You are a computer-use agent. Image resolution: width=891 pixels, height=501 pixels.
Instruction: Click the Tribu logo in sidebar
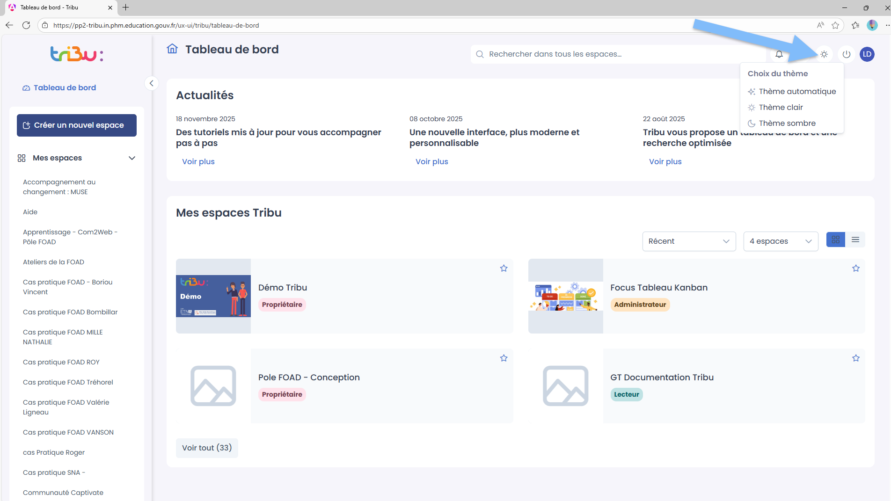click(77, 54)
